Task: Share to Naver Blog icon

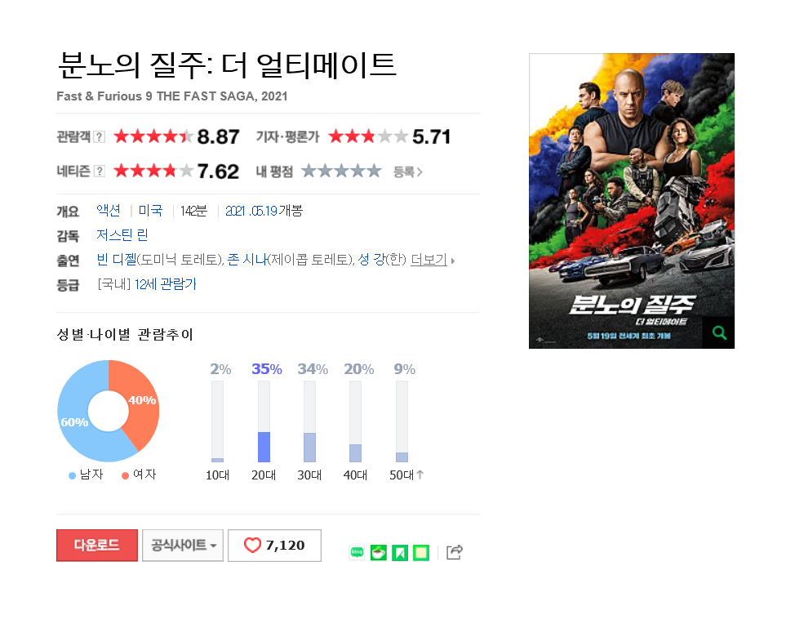Action: coord(357,553)
